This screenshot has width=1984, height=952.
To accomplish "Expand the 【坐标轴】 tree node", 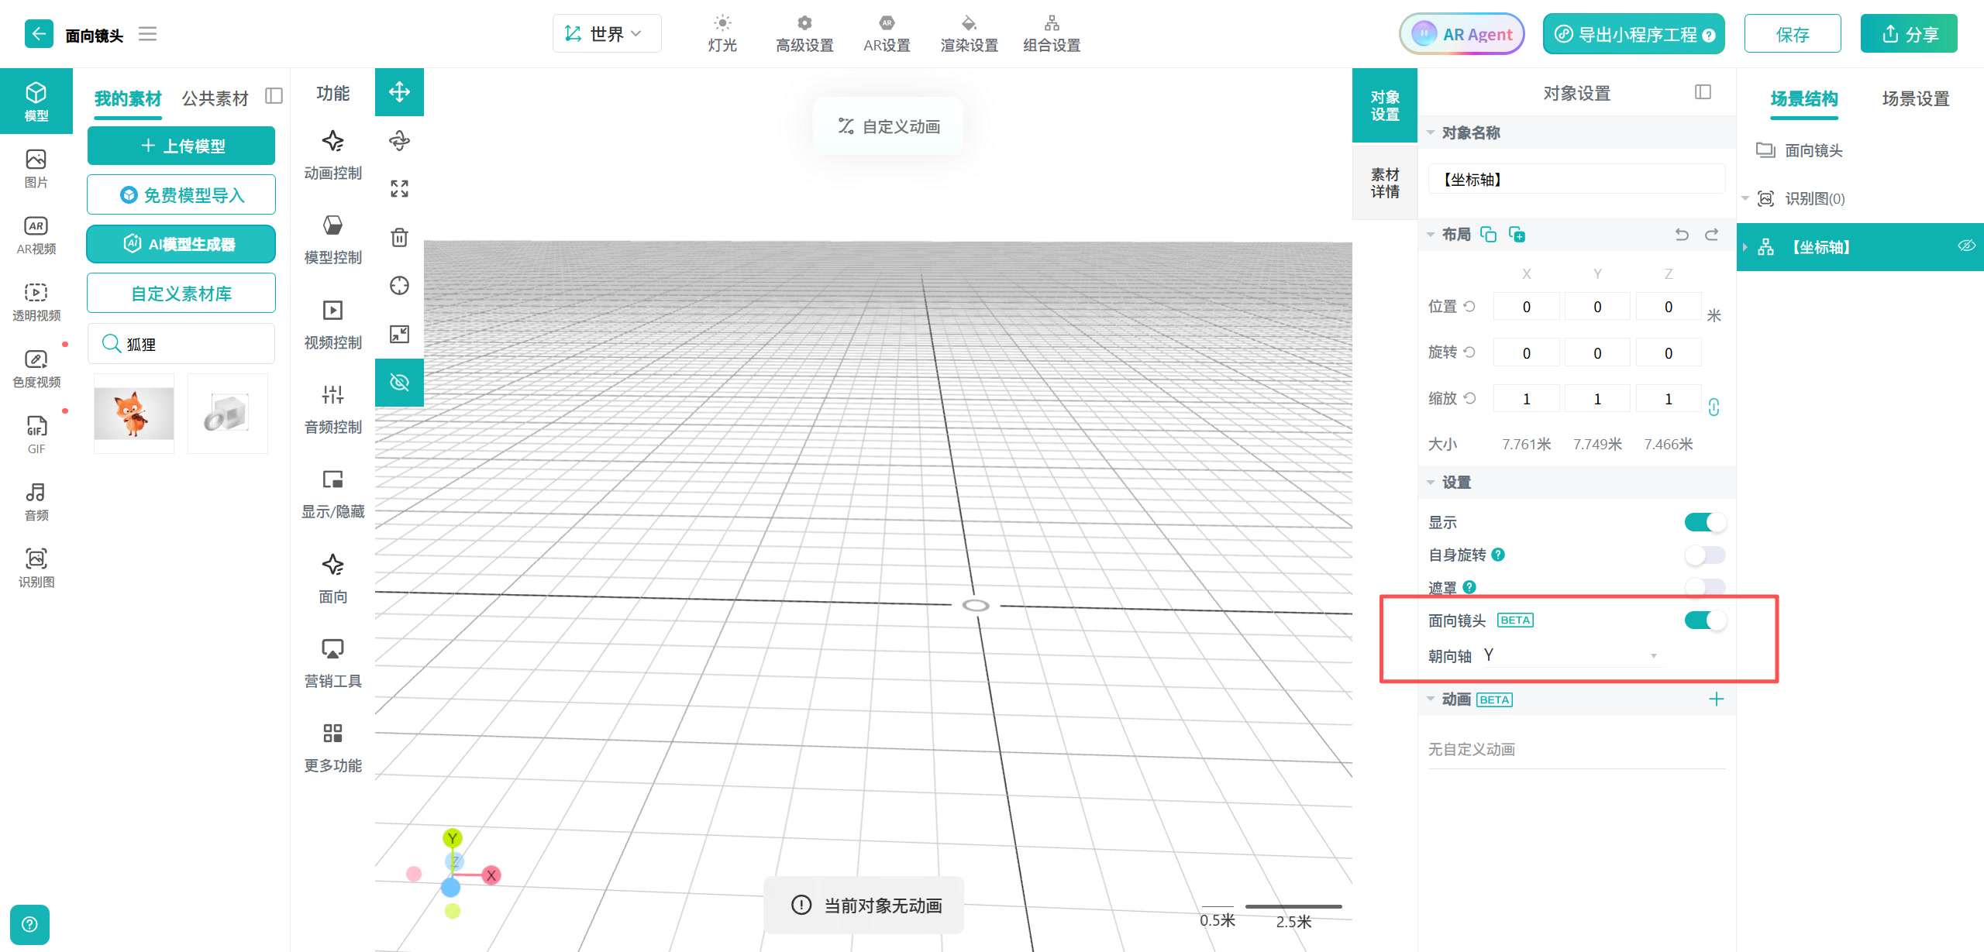I will coord(1745,247).
